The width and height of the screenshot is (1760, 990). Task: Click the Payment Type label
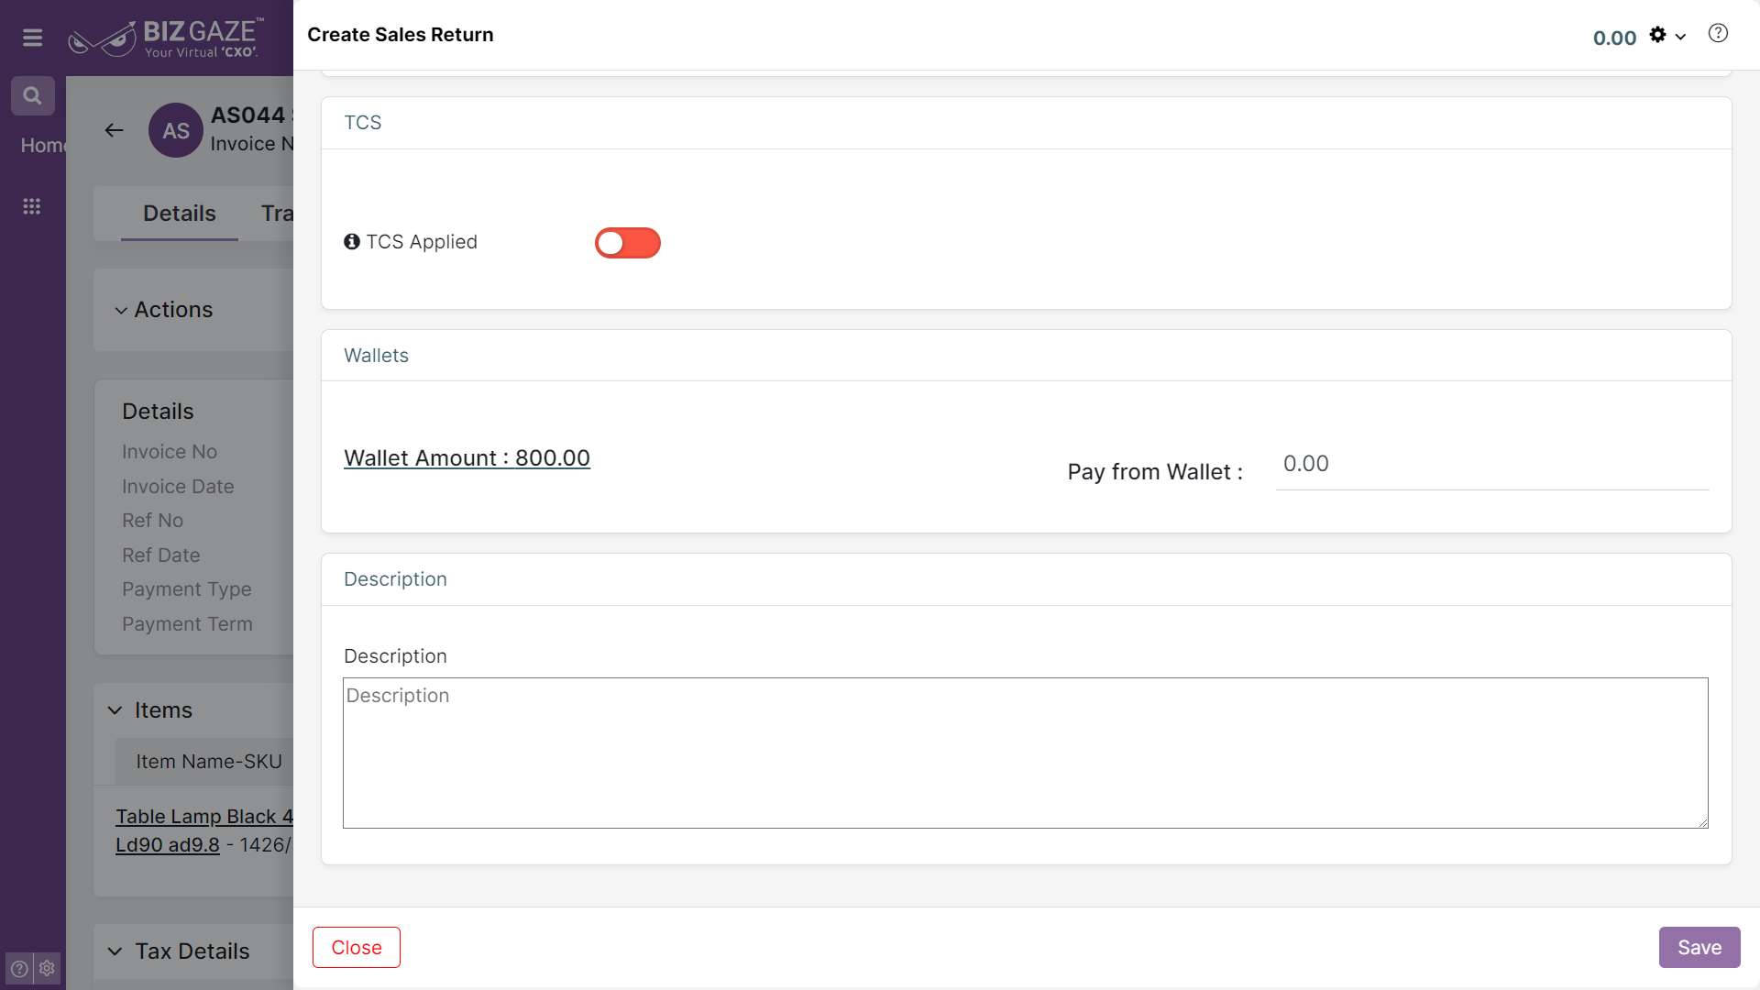[186, 589]
